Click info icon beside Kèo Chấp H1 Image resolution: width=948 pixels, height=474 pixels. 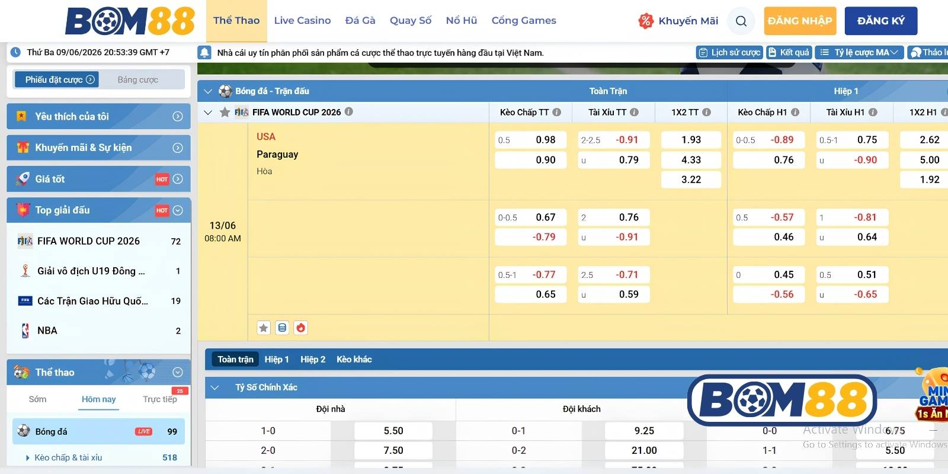[795, 112]
